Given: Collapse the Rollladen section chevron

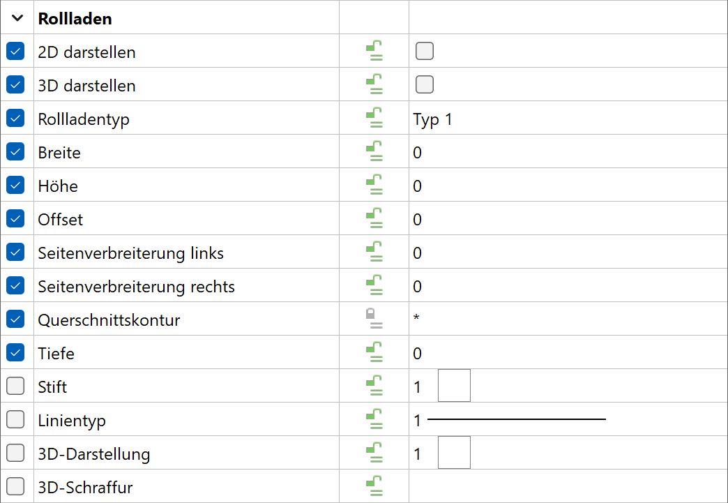Looking at the screenshot, I should 17,18.
